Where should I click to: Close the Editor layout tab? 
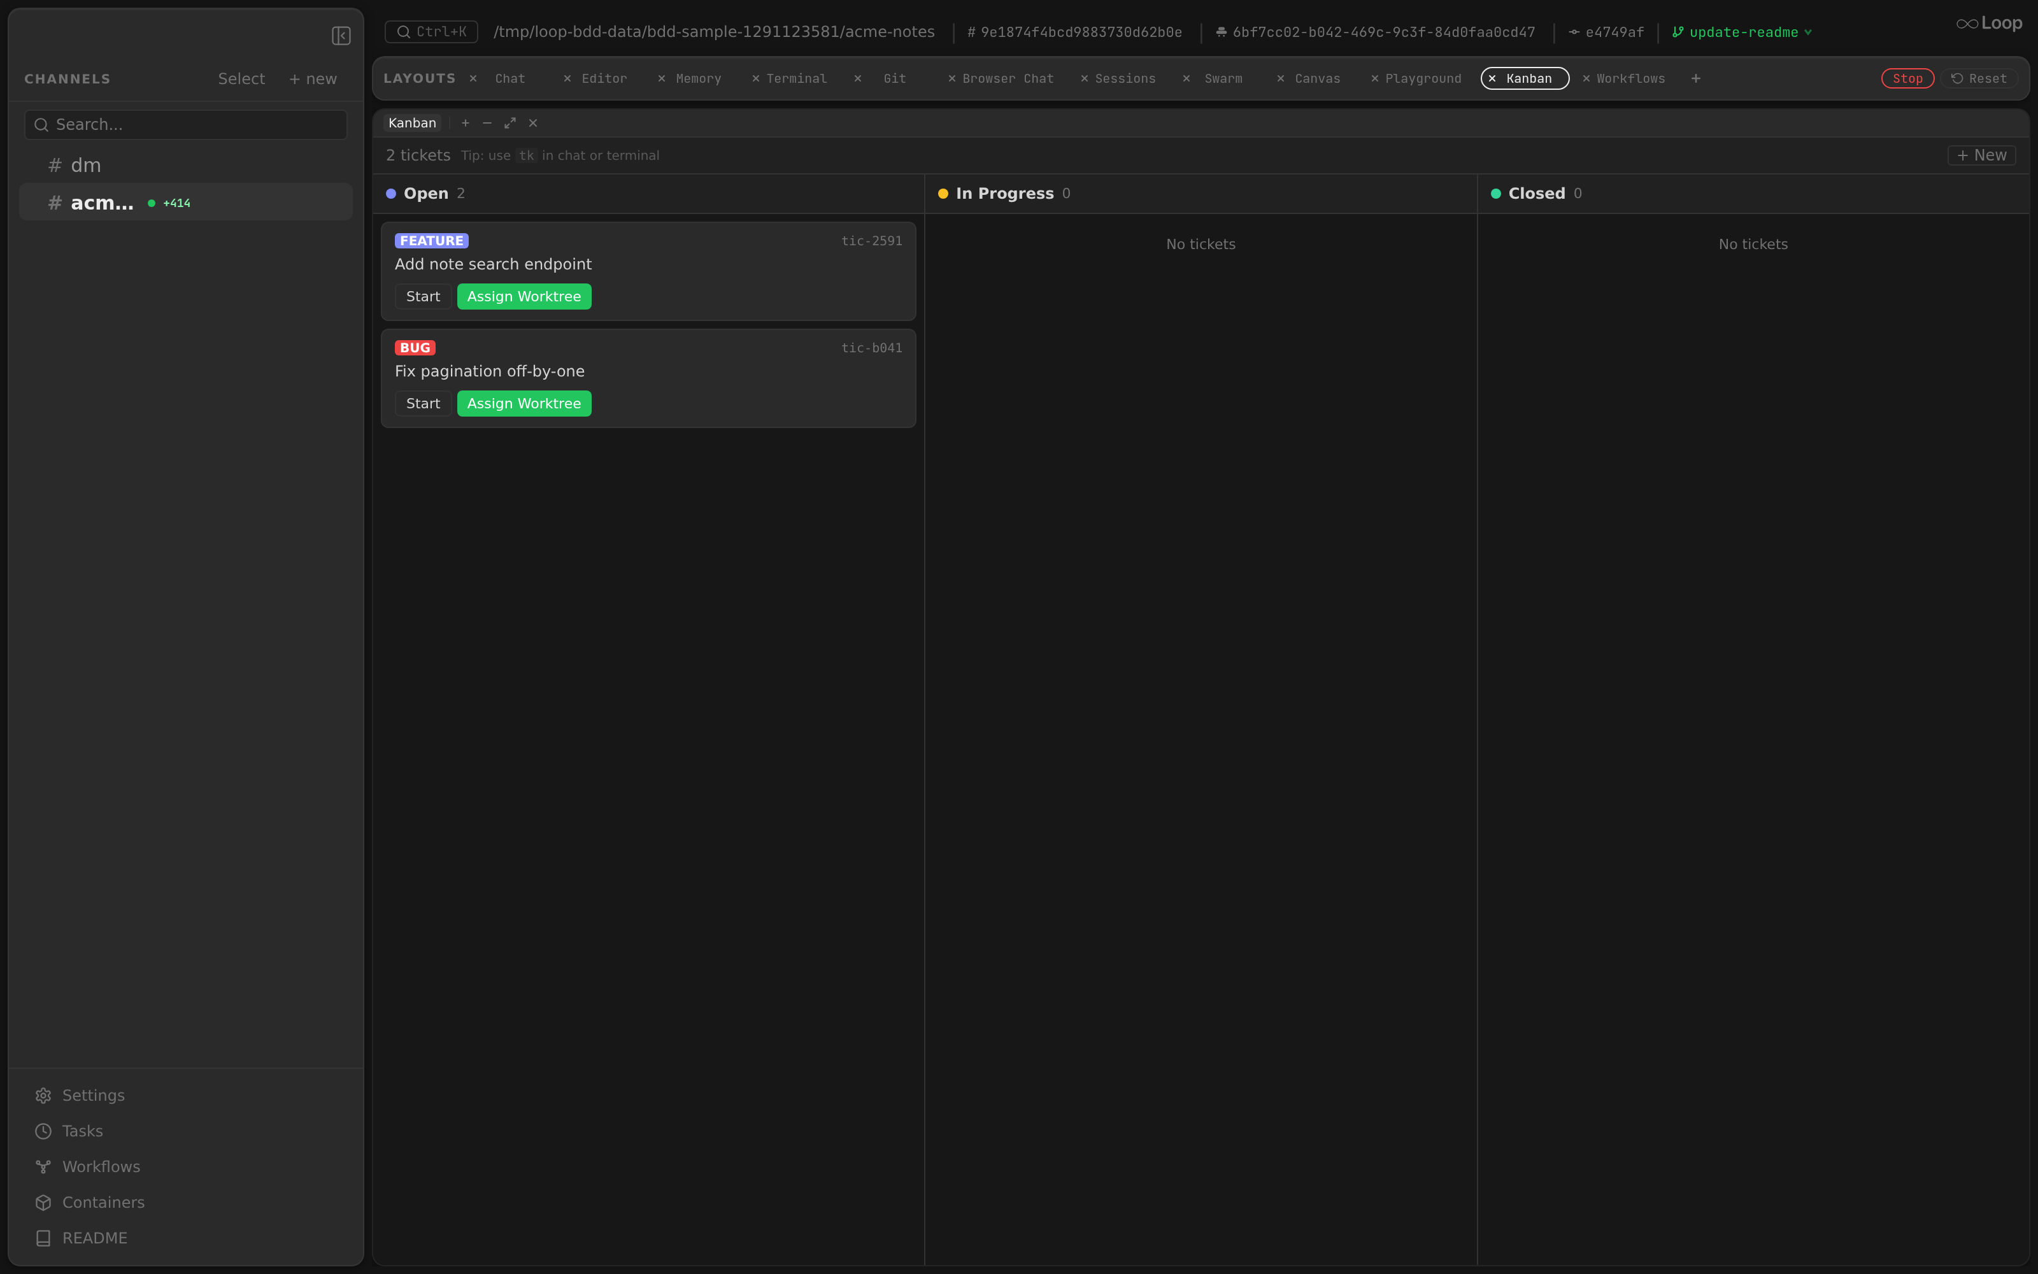click(x=567, y=78)
